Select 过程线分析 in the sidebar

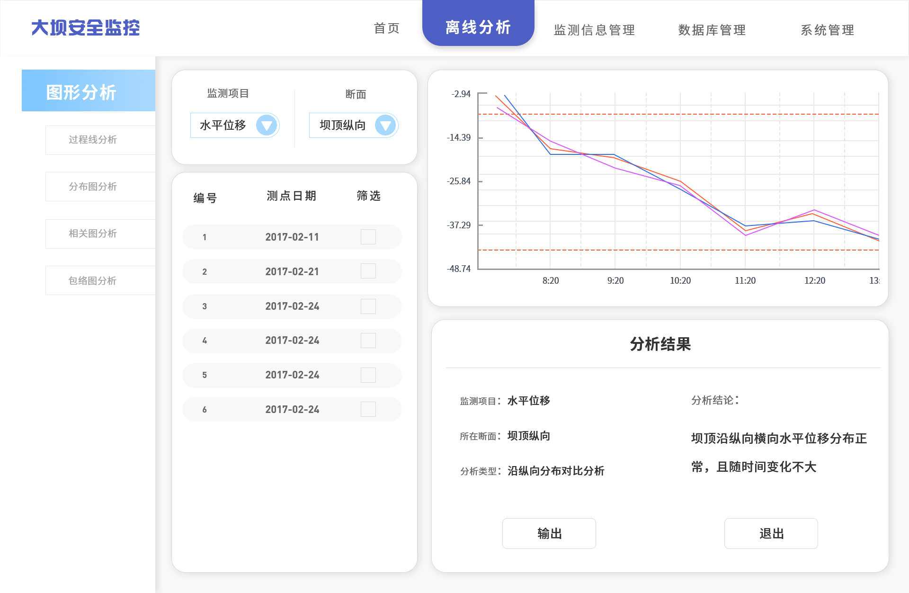[x=93, y=140]
